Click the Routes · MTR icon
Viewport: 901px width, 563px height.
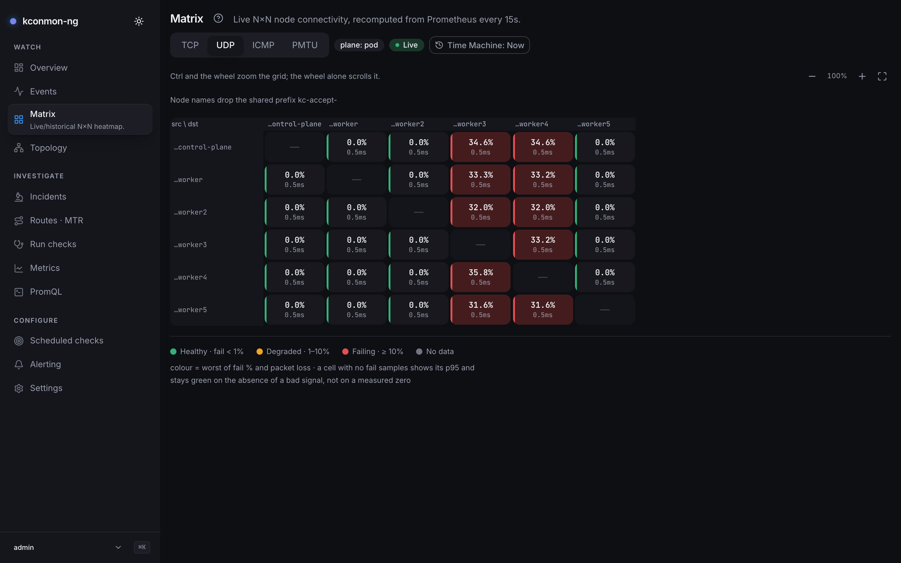click(19, 221)
